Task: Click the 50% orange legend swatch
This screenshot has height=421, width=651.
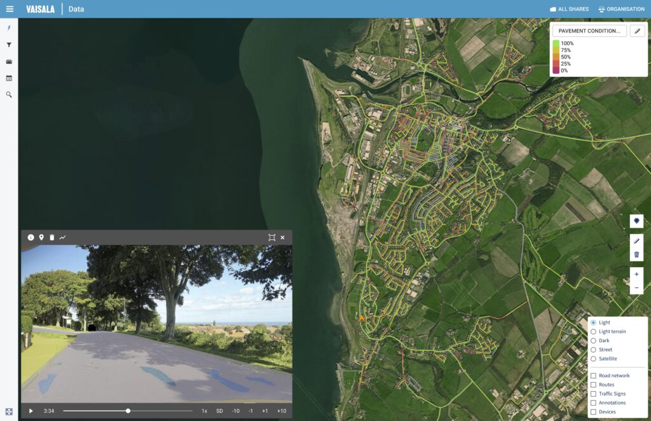Action: 556,57
